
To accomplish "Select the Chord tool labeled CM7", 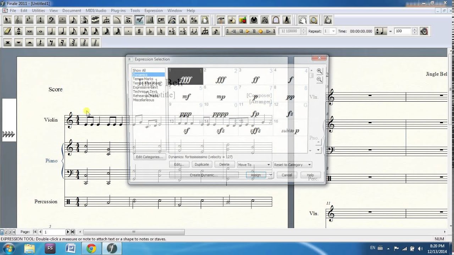I will [x=161, y=20].
